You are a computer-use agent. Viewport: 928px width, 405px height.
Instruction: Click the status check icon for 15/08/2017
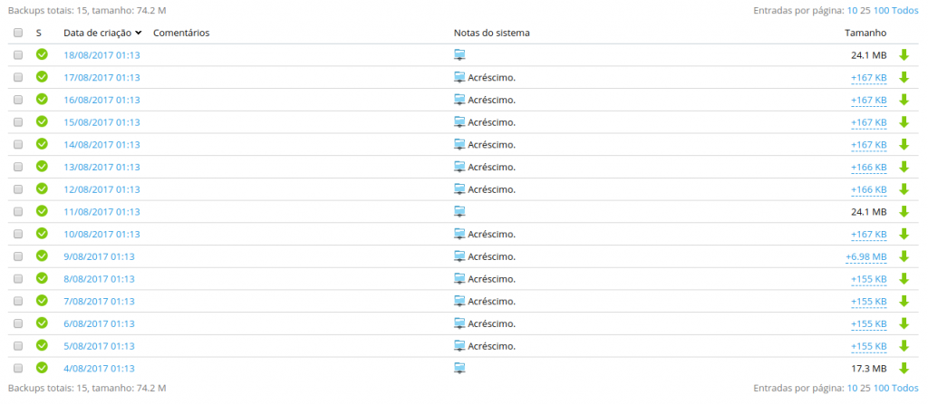[42, 121]
